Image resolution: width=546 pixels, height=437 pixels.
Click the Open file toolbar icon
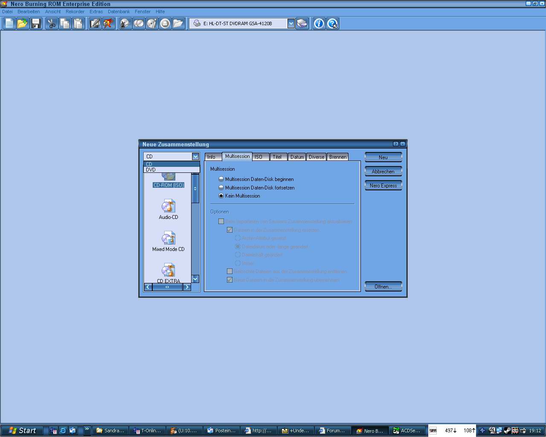pos(22,23)
